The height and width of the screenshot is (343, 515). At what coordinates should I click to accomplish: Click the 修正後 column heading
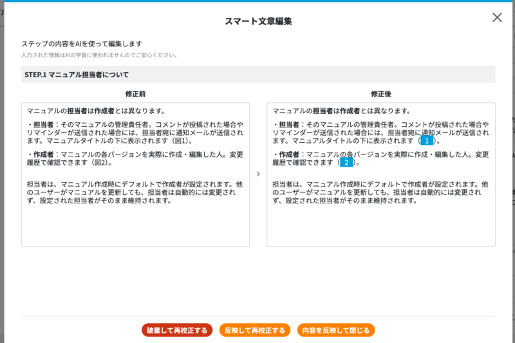click(381, 94)
